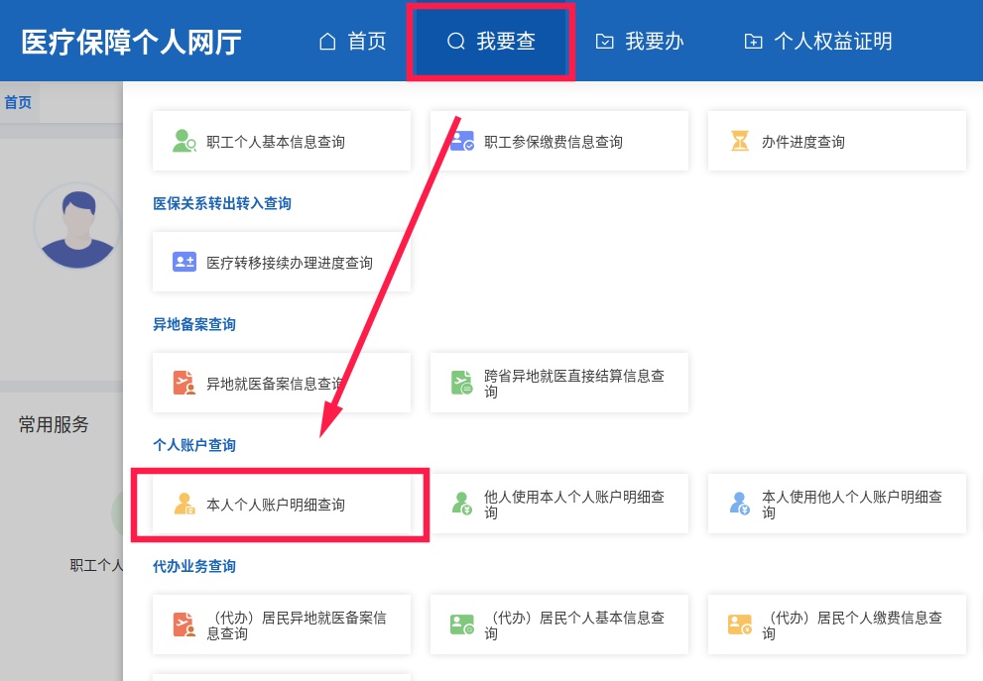This screenshot has height=681, width=983.
Task: Open 职工参保缴费信息查询 card
Action: coord(559,141)
